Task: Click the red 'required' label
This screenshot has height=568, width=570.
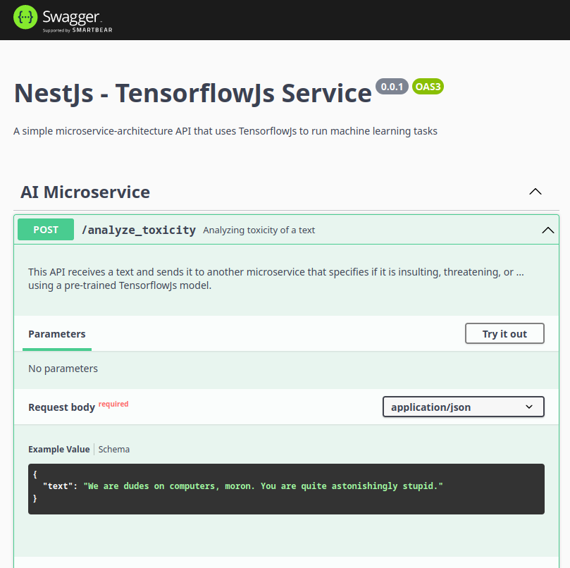Action: (x=113, y=404)
